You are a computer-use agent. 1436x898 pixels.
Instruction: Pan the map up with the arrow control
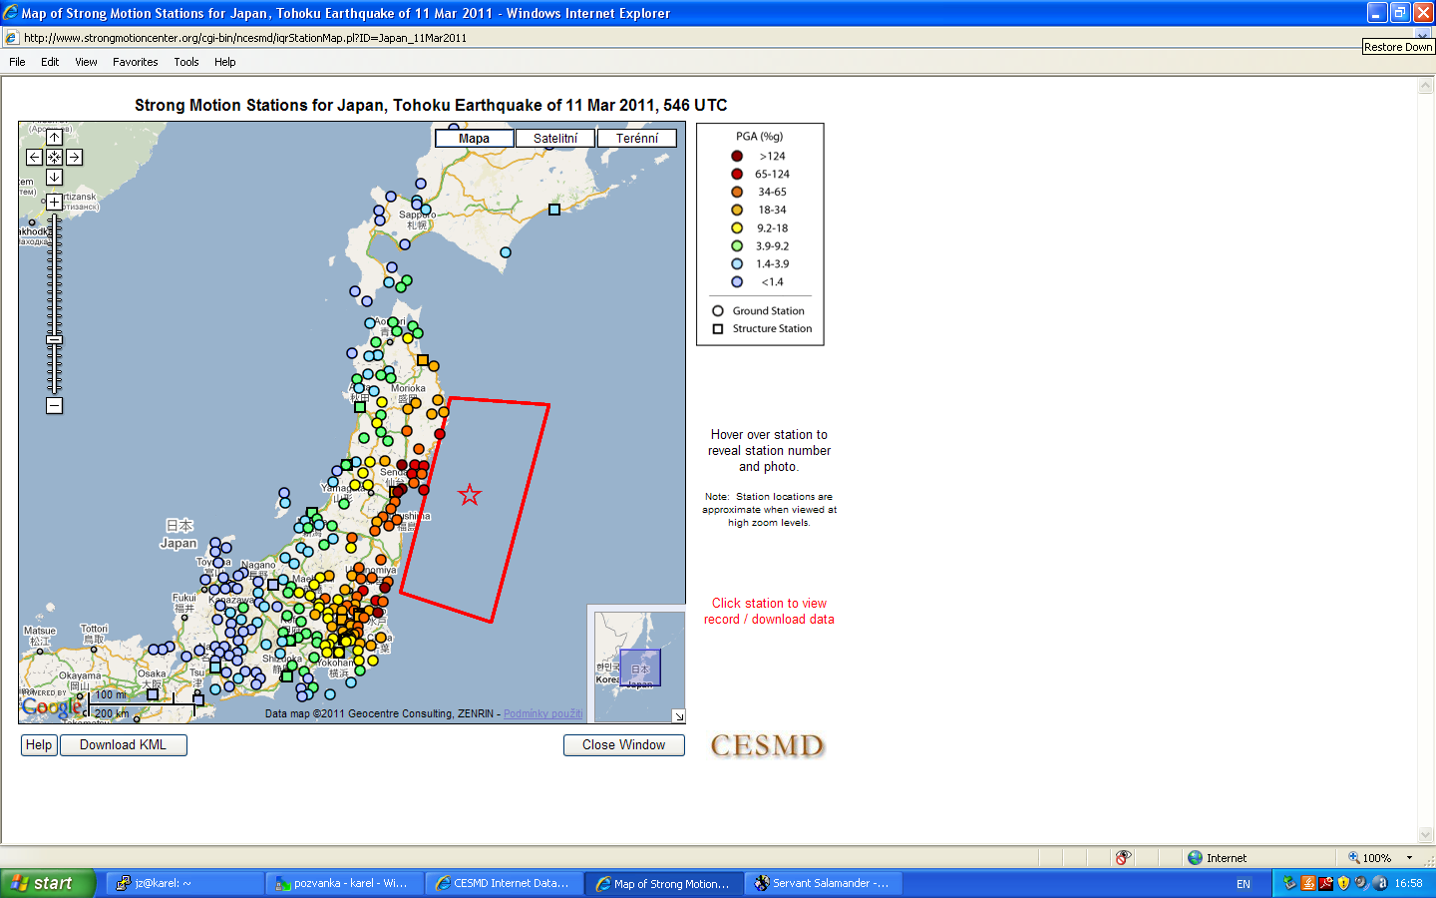click(x=54, y=137)
